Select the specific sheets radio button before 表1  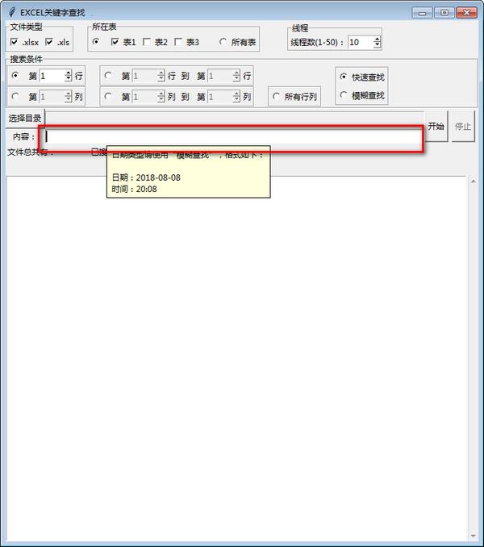point(95,41)
